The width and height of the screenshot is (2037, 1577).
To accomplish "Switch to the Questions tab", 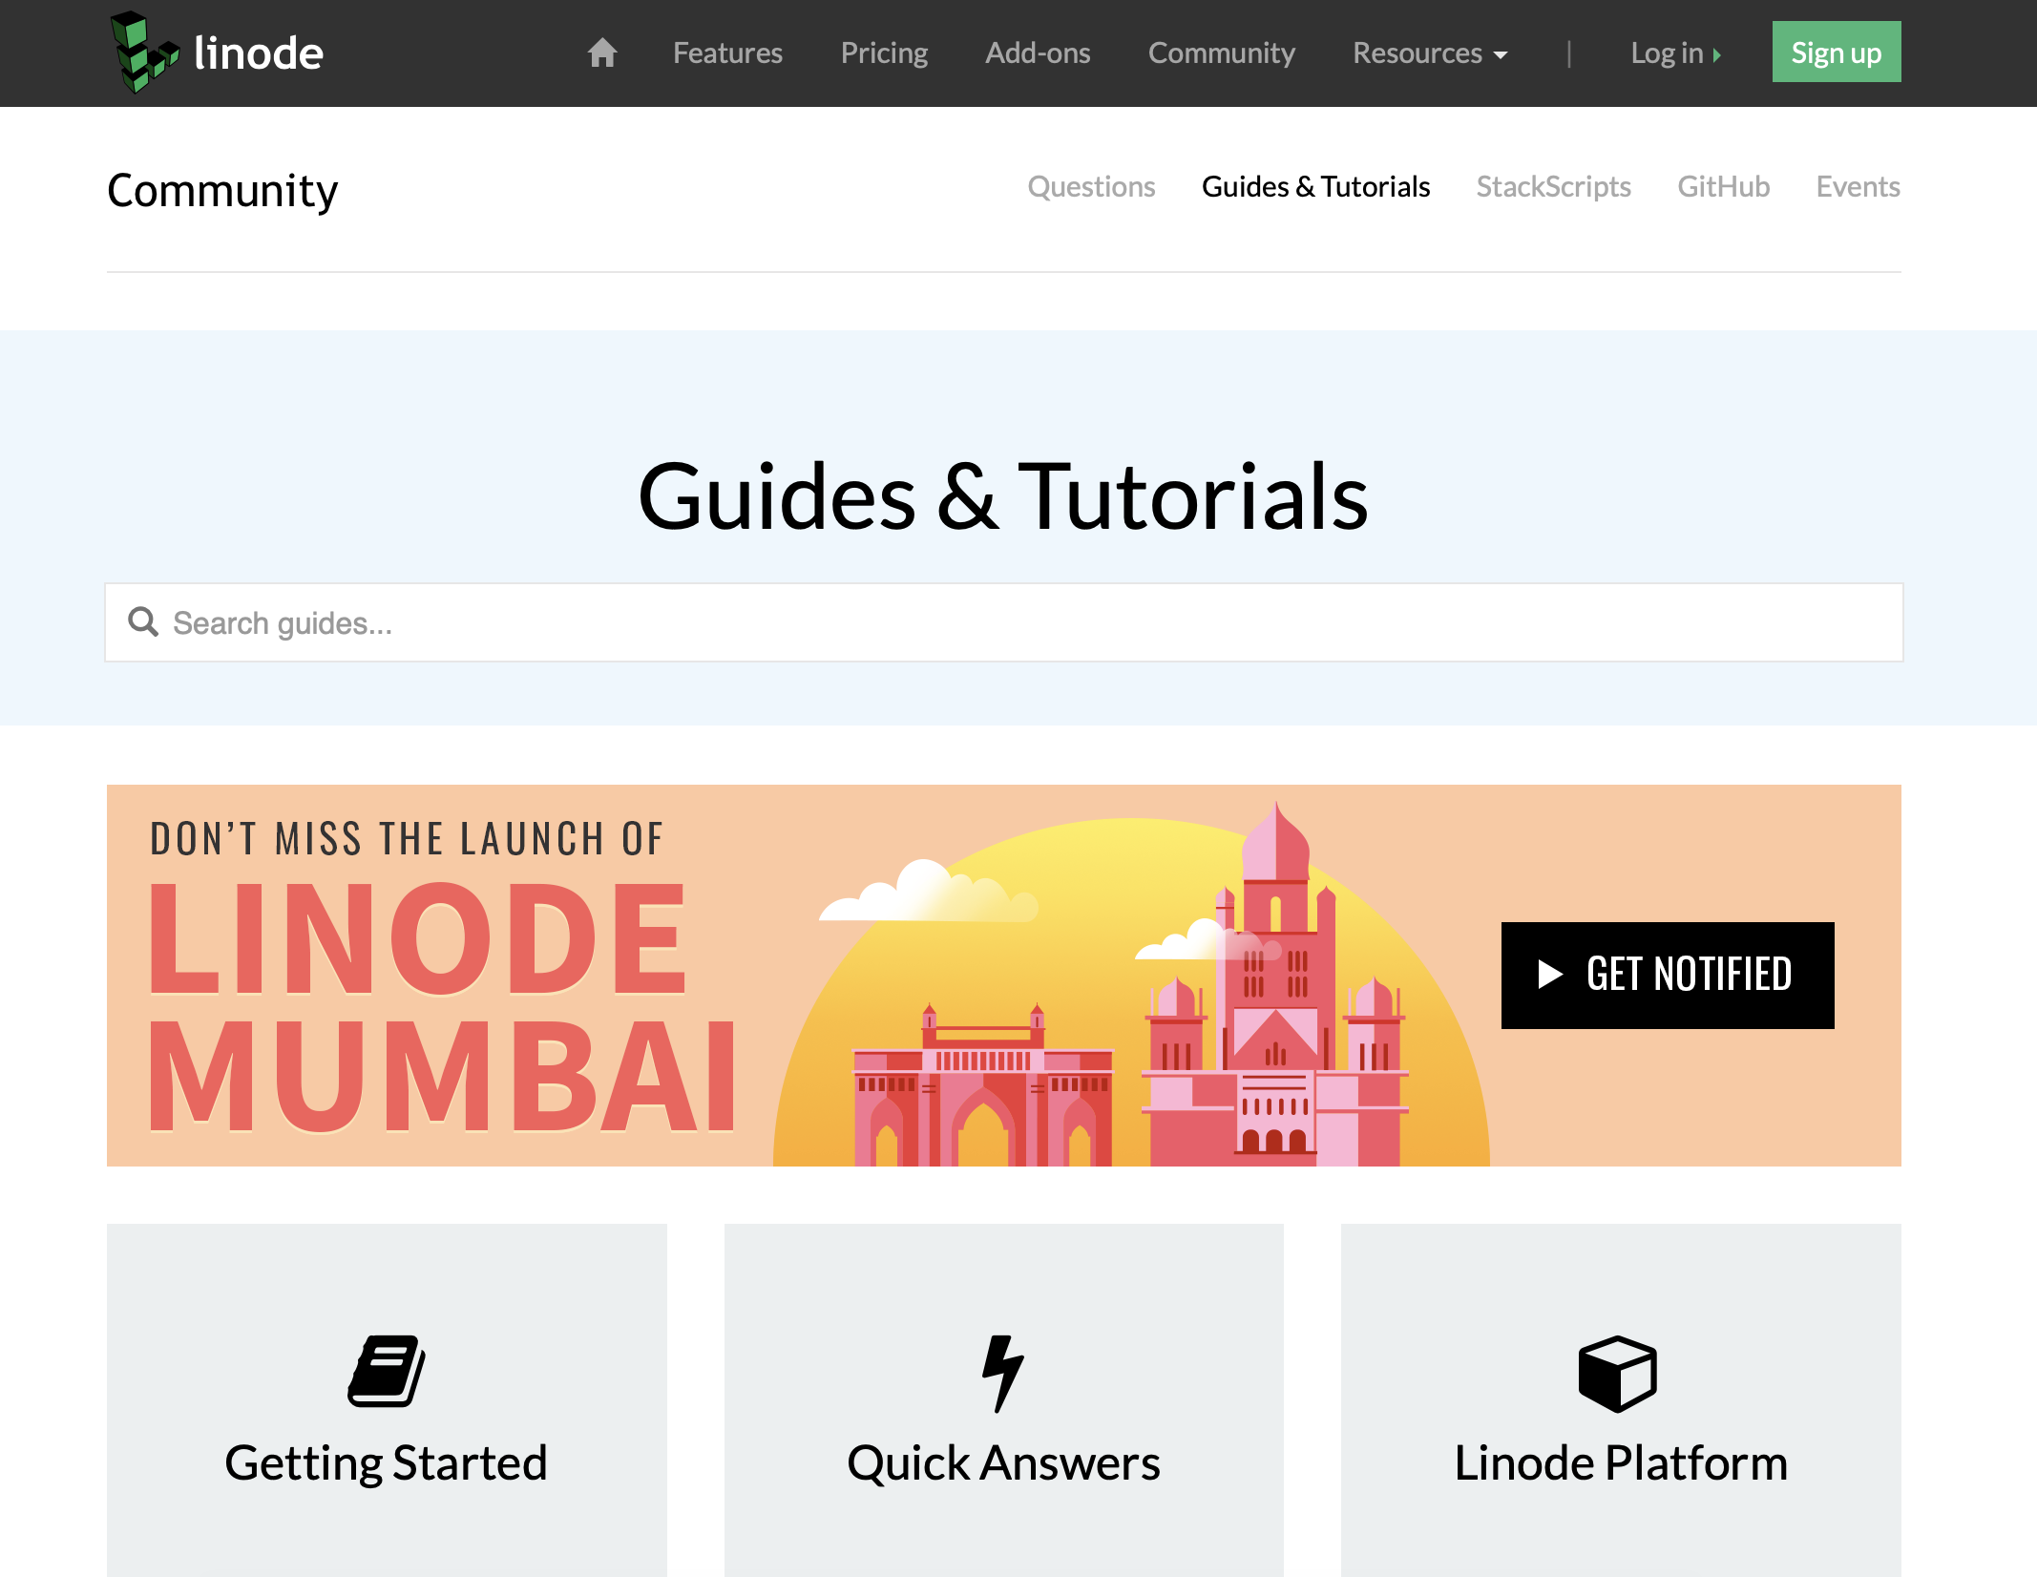I will tap(1091, 187).
